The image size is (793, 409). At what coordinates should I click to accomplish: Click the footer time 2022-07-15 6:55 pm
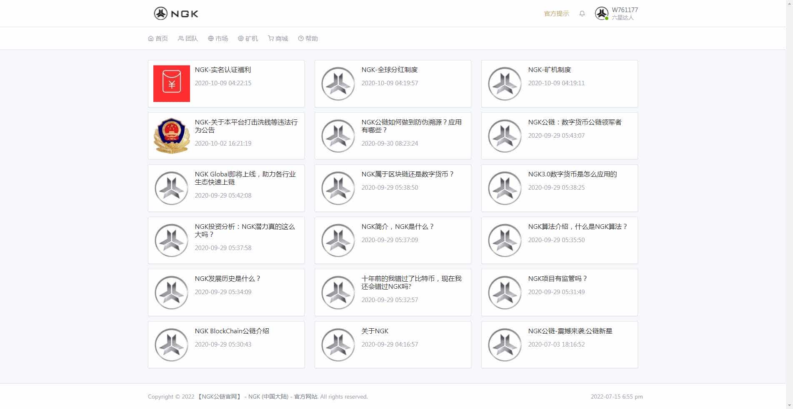[x=617, y=397]
